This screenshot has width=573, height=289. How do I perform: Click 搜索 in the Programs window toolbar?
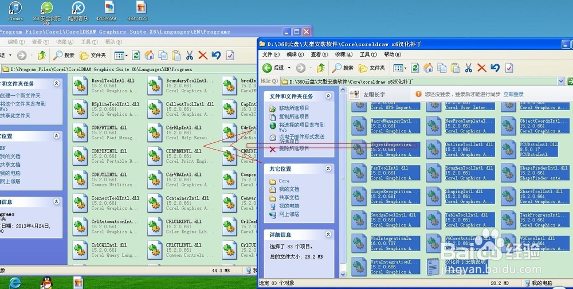(x=64, y=55)
